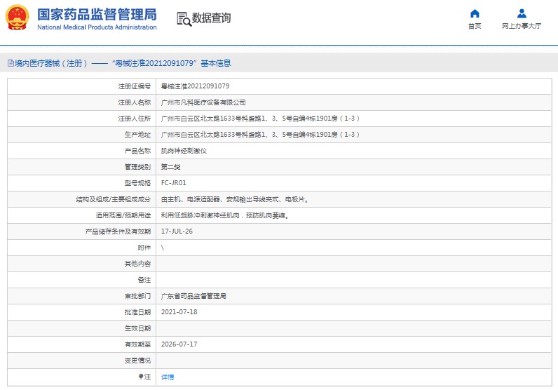The height and width of the screenshot is (390, 558).
Task: Click the 适用范围/预期用途 label
Action: point(123,215)
